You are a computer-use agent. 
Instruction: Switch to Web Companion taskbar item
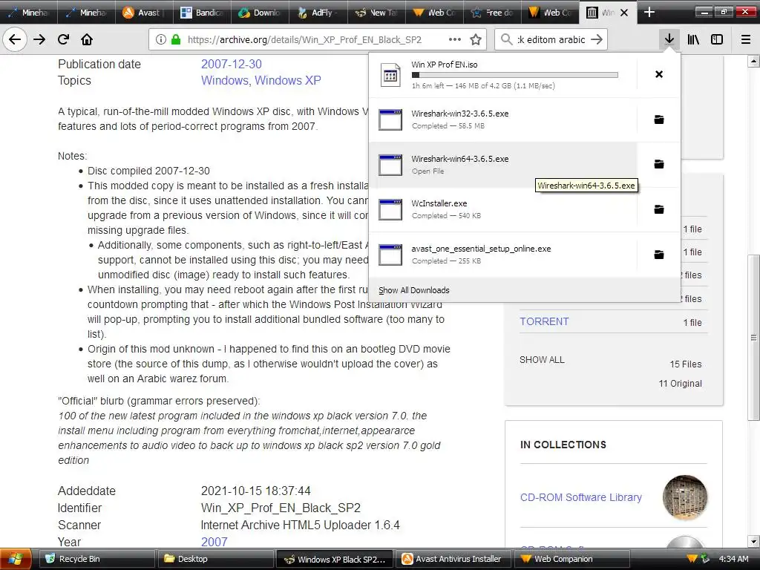(x=572, y=559)
